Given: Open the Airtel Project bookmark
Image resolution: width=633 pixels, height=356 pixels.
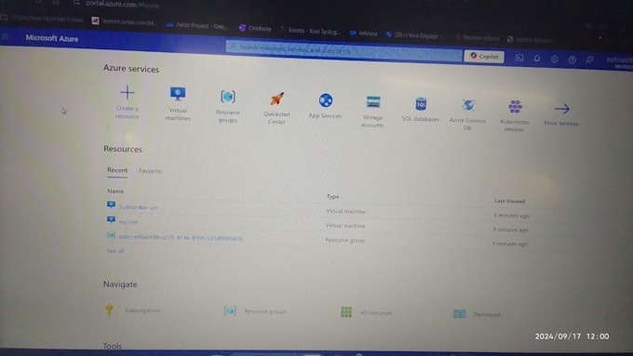Looking at the screenshot, I should pos(197,25).
